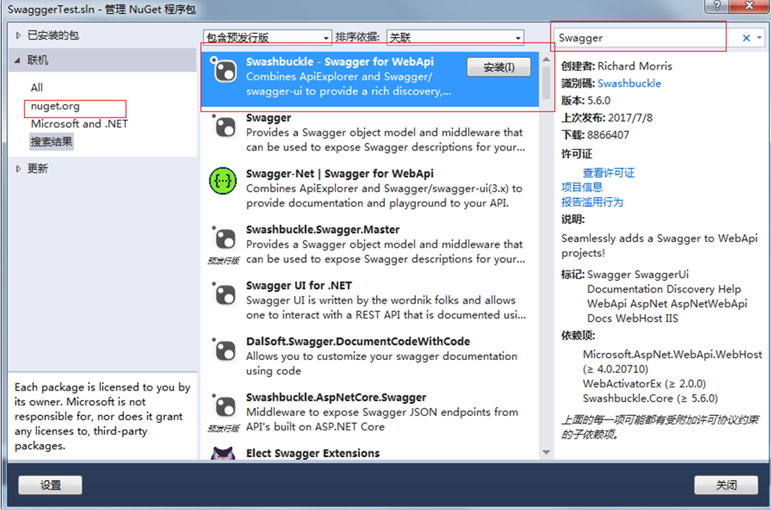
Task: Click the green Swagger-Net package icon
Action: (x=223, y=180)
